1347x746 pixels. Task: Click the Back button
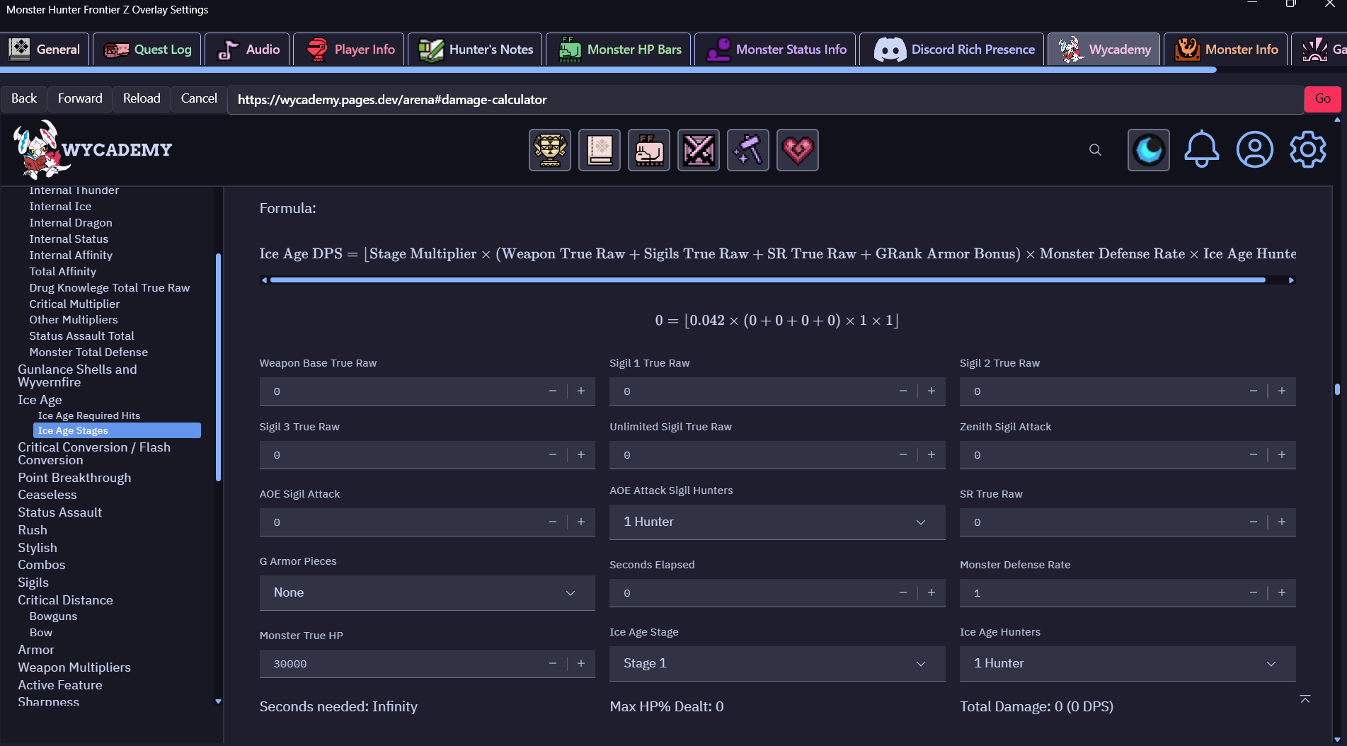point(24,98)
